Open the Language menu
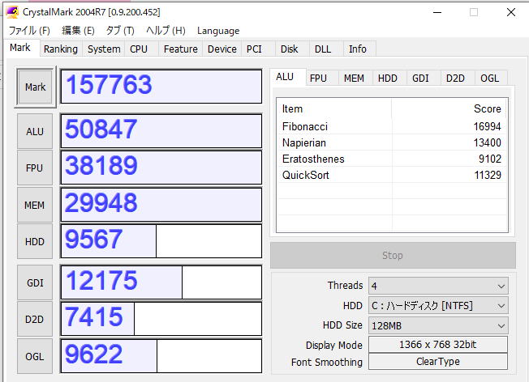 click(x=218, y=31)
